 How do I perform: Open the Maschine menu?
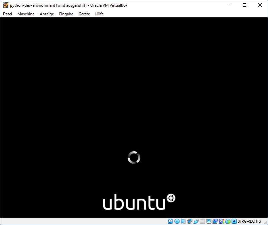(26, 14)
